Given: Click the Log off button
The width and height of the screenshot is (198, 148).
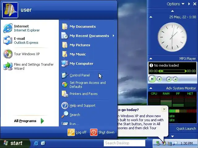Looking at the screenshot, I should (77, 132).
